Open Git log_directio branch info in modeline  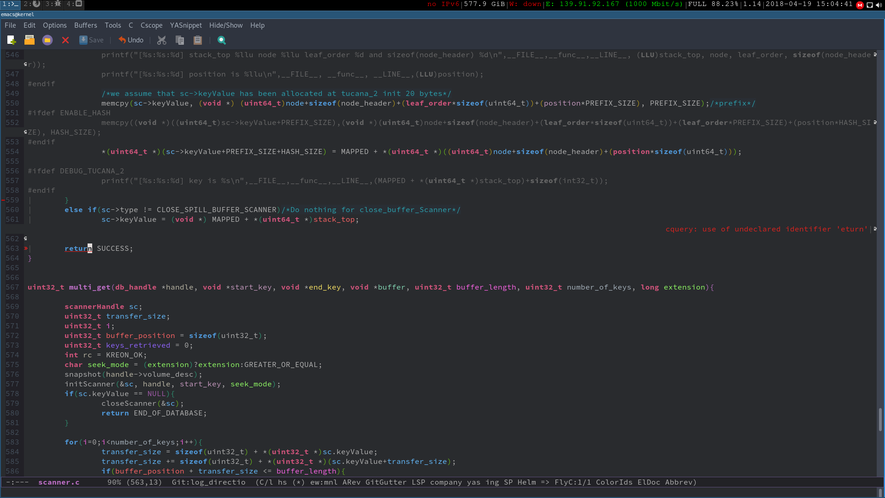(208, 482)
